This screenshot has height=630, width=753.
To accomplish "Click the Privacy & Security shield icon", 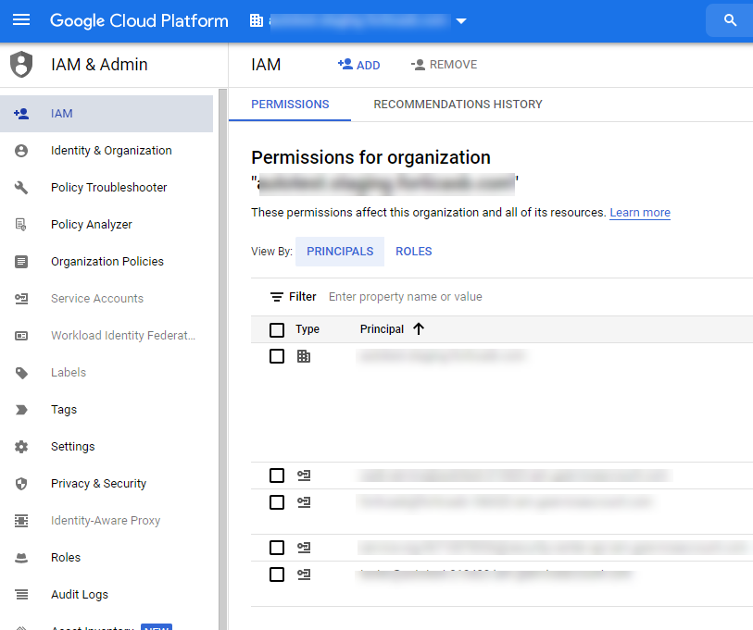I will (21, 484).
